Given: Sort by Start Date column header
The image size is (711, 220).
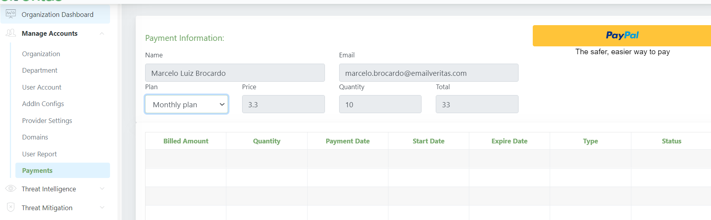Looking at the screenshot, I should tap(428, 141).
